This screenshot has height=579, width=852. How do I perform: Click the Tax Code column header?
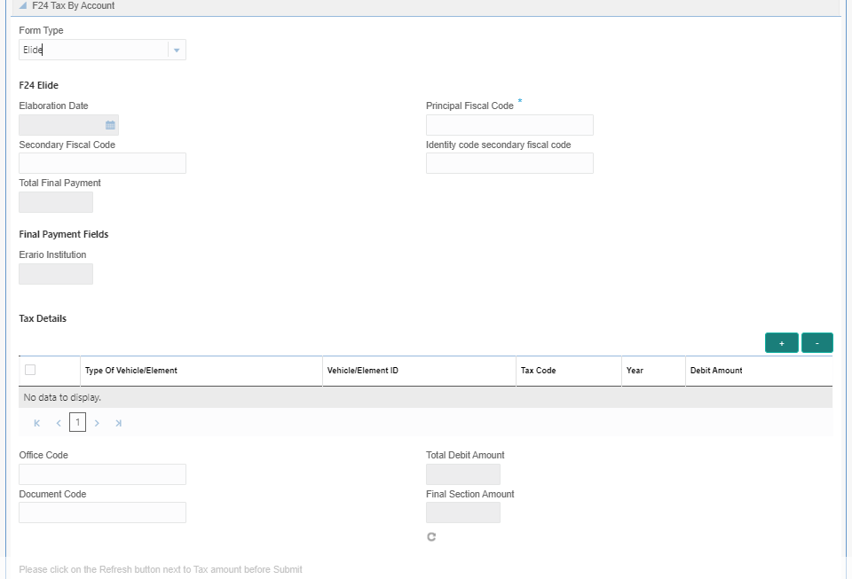point(568,371)
